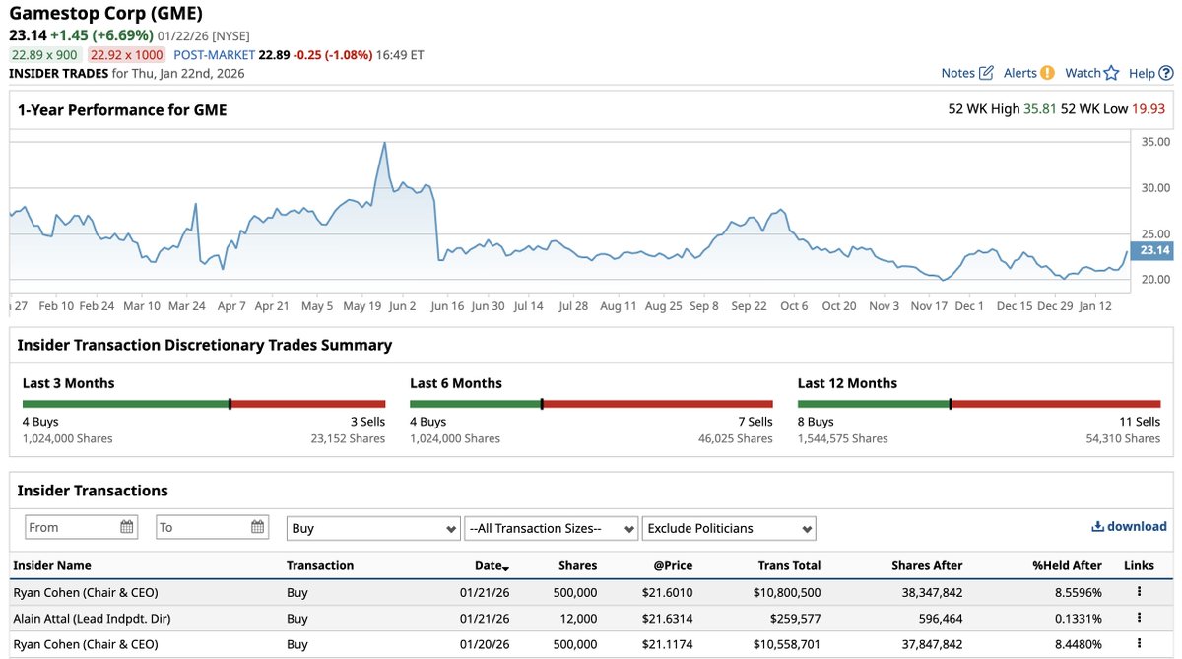Sort by @Price column header
Screen dimensions: 1182x659
point(671,565)
